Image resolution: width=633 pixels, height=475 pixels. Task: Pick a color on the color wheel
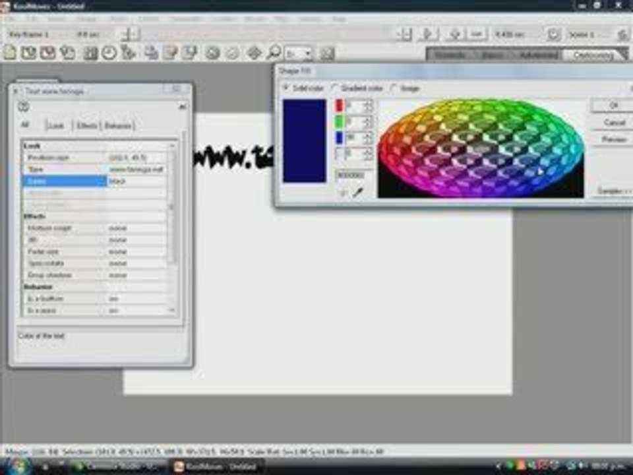coord(481,148)
